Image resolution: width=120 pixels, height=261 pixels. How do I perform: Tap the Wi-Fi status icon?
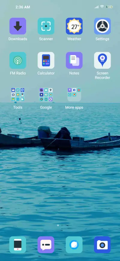click(102, 7)
